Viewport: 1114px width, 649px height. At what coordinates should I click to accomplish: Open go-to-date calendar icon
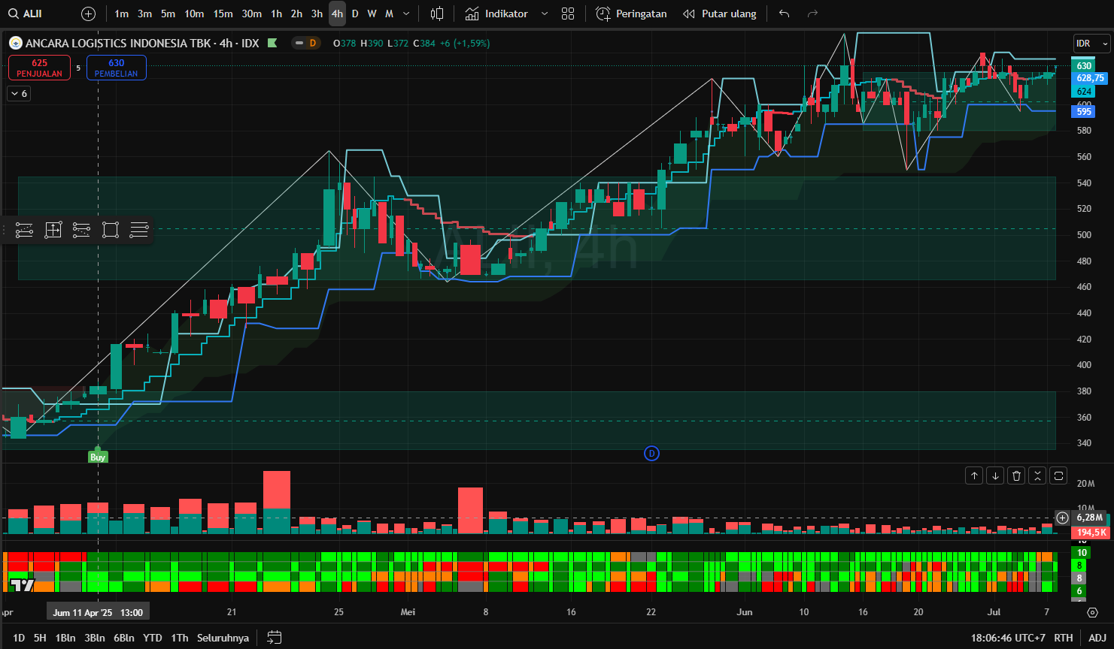click(x=275, y=638)
